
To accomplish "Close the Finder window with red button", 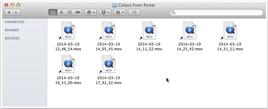I will [6, 5].
